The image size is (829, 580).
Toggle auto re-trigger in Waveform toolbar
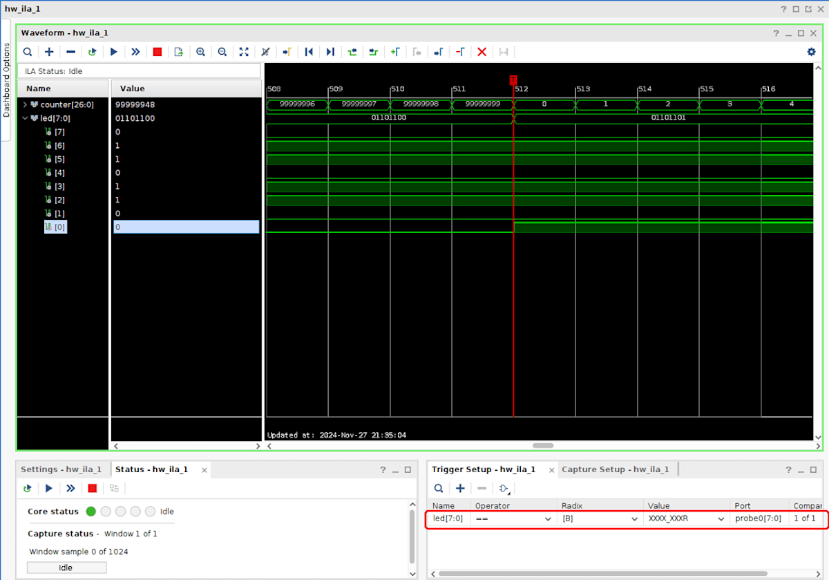[x=93, y=52]
